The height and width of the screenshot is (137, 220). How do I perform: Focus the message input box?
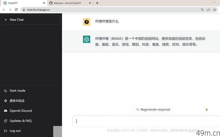pos(146,121)
